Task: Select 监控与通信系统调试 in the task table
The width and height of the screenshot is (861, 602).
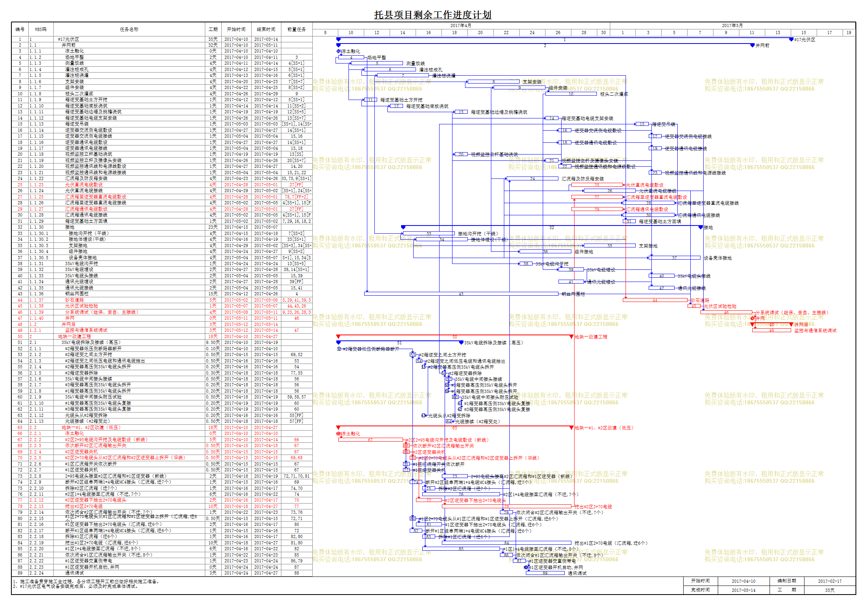Action: tap(86, 330)
